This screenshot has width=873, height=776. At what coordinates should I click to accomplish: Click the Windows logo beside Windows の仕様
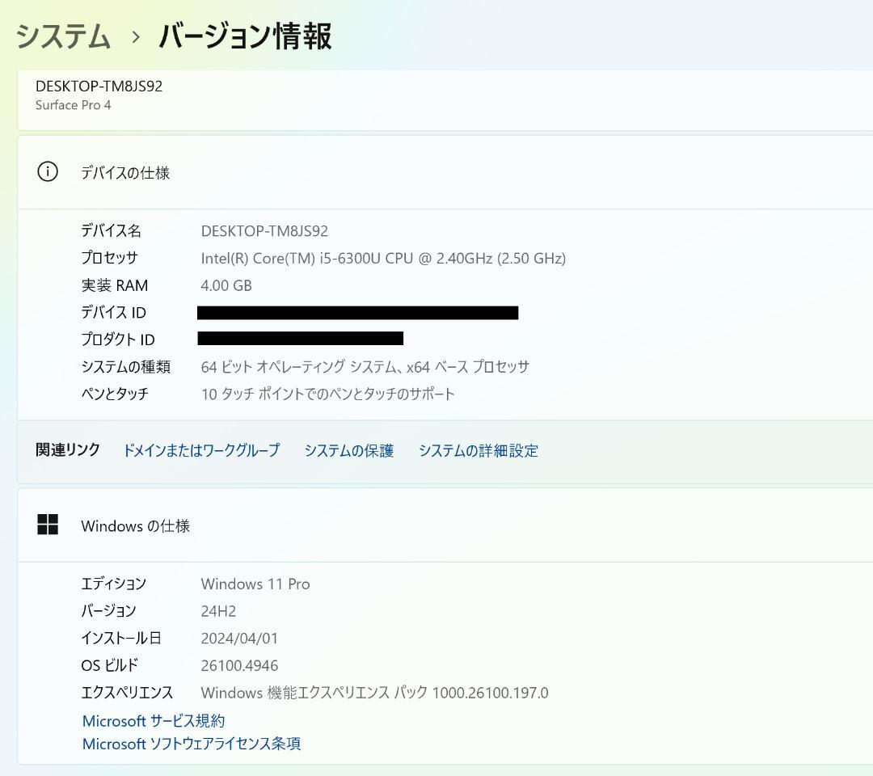pyautogui.click(x=48, y=524)
